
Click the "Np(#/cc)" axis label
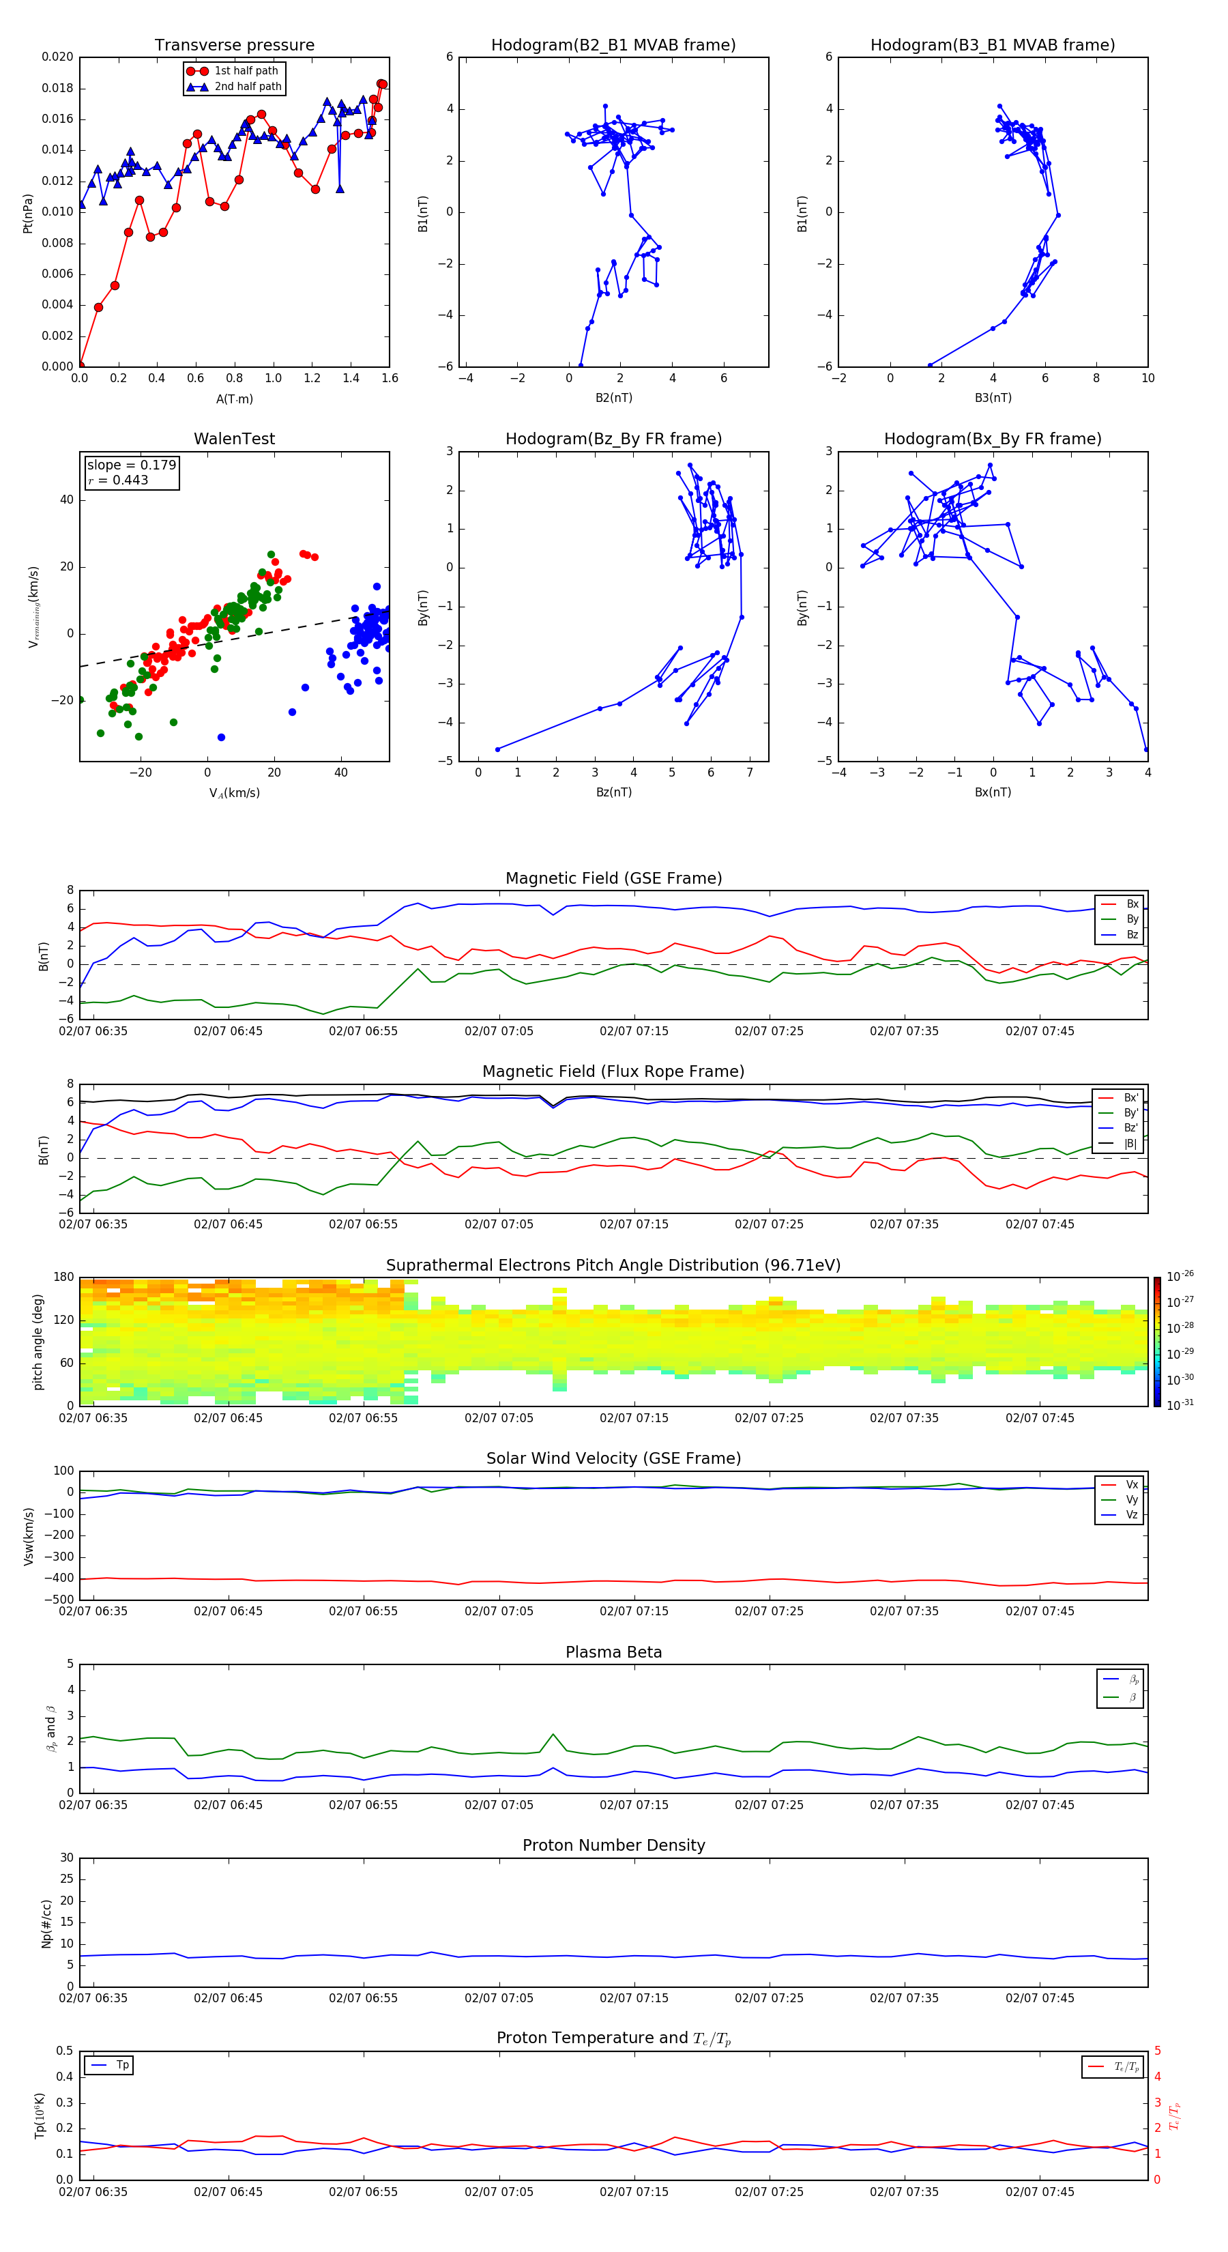pyautogui.click(x=47, y=1923)
